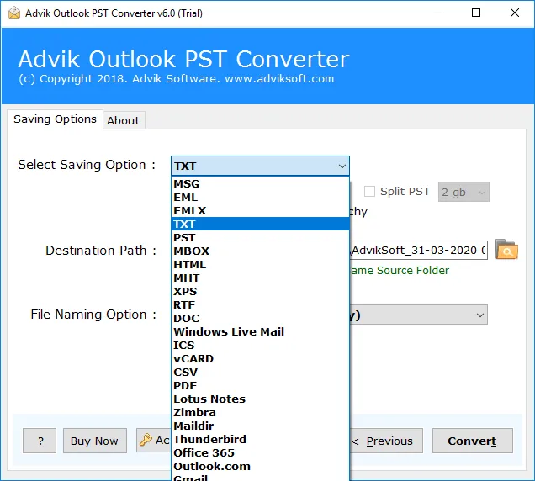This screenshot has height=481, width=535.
Task: Close the Advik converter window
Action: coord(515,13)
